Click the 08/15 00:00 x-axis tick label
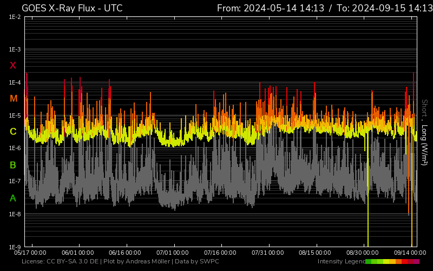 [x=314, y=253]
